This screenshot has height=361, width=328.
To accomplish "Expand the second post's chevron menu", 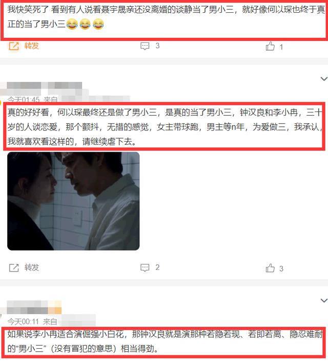I will click(x=324, y=79).
